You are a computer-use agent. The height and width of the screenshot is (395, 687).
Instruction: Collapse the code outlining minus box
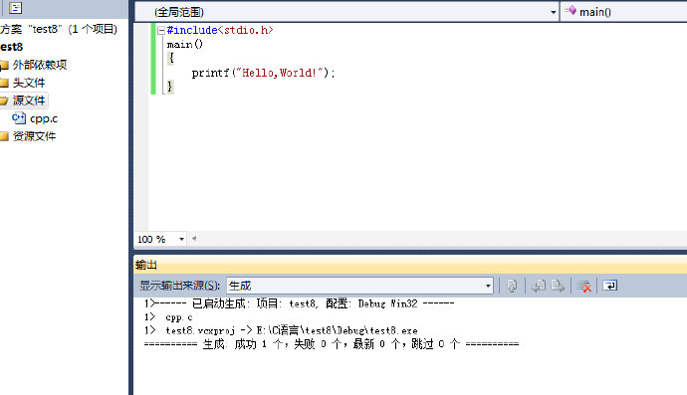160,30
